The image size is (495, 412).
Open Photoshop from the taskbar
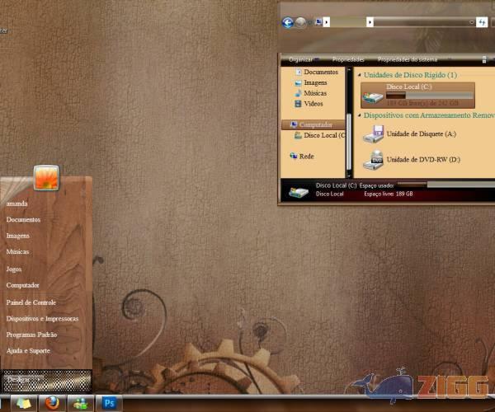(x=108, y=403)
